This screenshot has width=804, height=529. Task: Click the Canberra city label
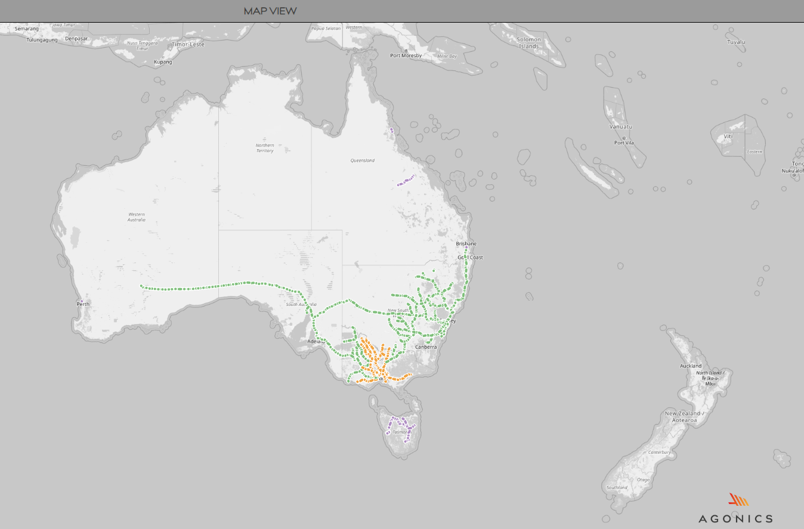click(426, 347)
